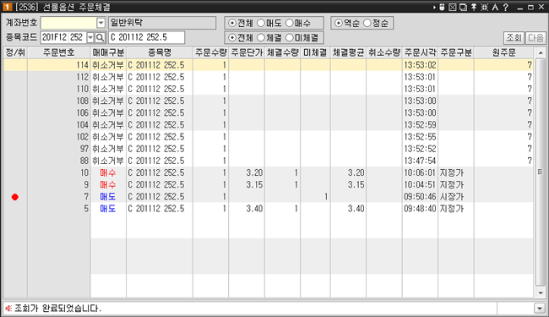Image resolution: width=549 pixels, height=317 pixels.
Task: Click the orange '1' icon in the title bar
Action: point(8,7)
